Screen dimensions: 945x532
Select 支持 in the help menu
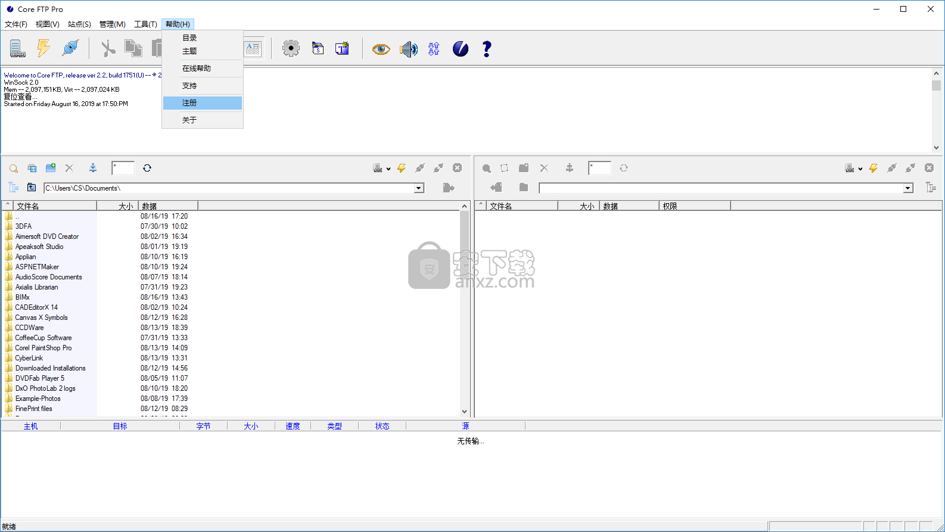[203, 86]
